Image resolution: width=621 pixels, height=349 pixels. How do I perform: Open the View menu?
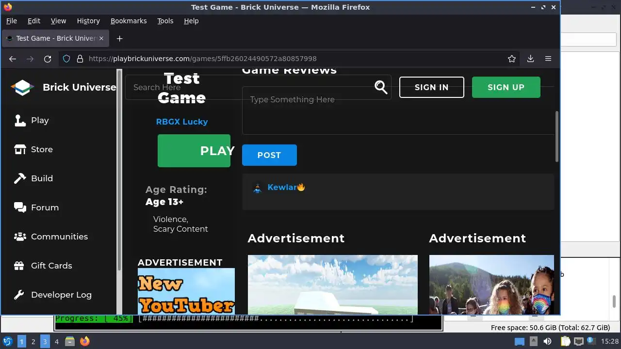[58, 21]
